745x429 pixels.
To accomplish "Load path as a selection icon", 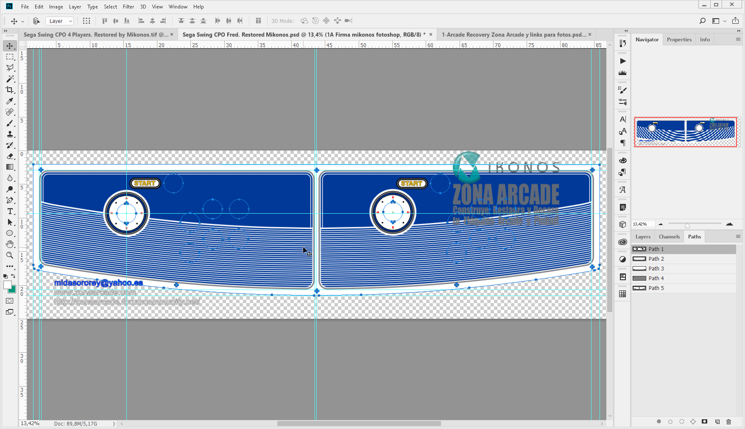I will pyautogui.click(x=682, y=421).
